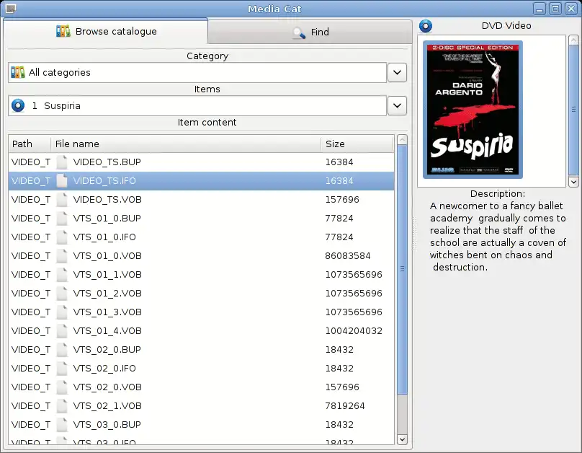
Task: Click the cover image scrollbar down arrow
Action: point(573,182)
